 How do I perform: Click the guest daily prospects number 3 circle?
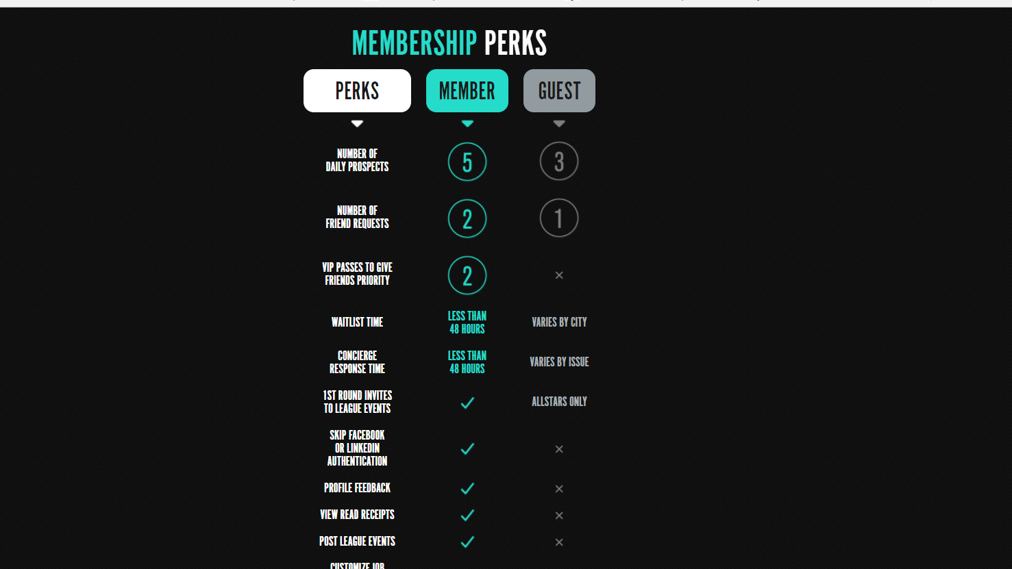click(x=559, y=161)
